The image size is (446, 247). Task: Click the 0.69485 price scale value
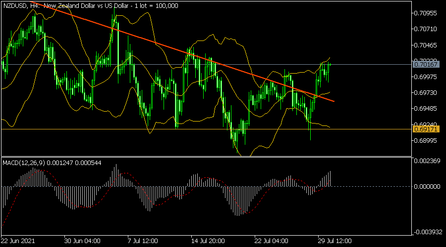click(x=425, y=109)
